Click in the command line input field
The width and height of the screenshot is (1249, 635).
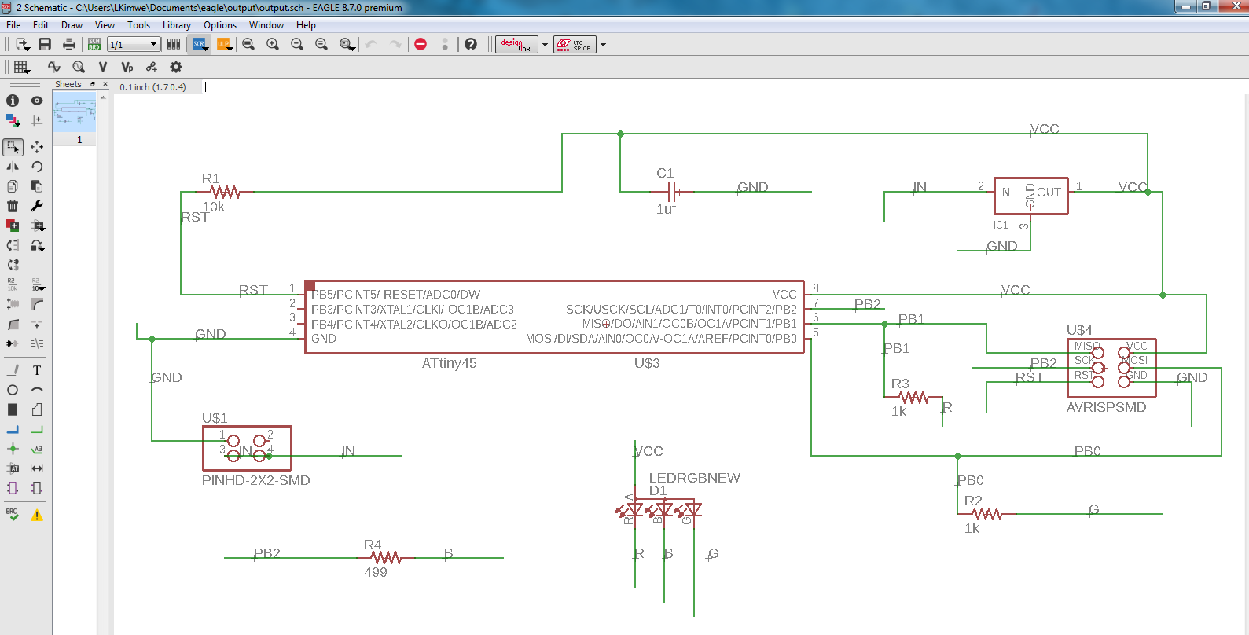(723, 86)
